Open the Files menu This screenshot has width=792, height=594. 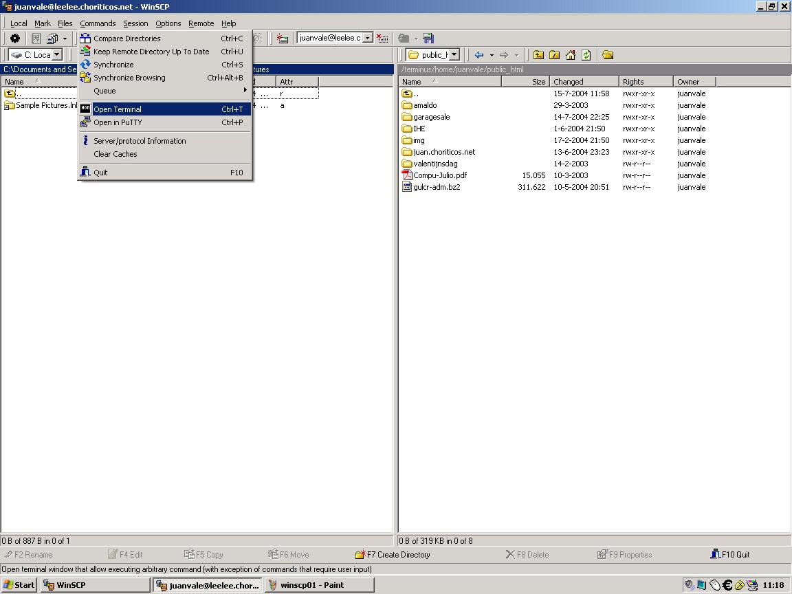point(65,23)
